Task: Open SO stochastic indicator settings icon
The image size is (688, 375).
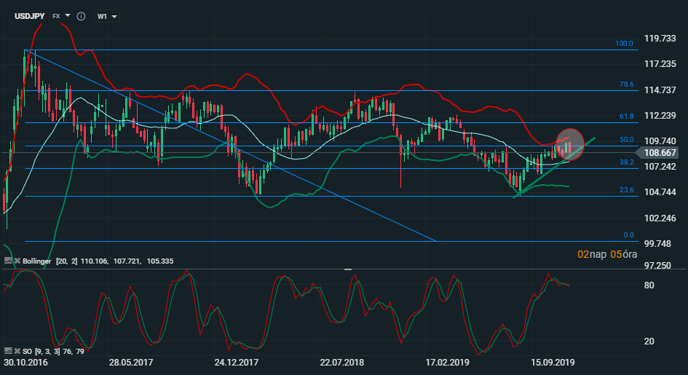Action: [8, 351]
